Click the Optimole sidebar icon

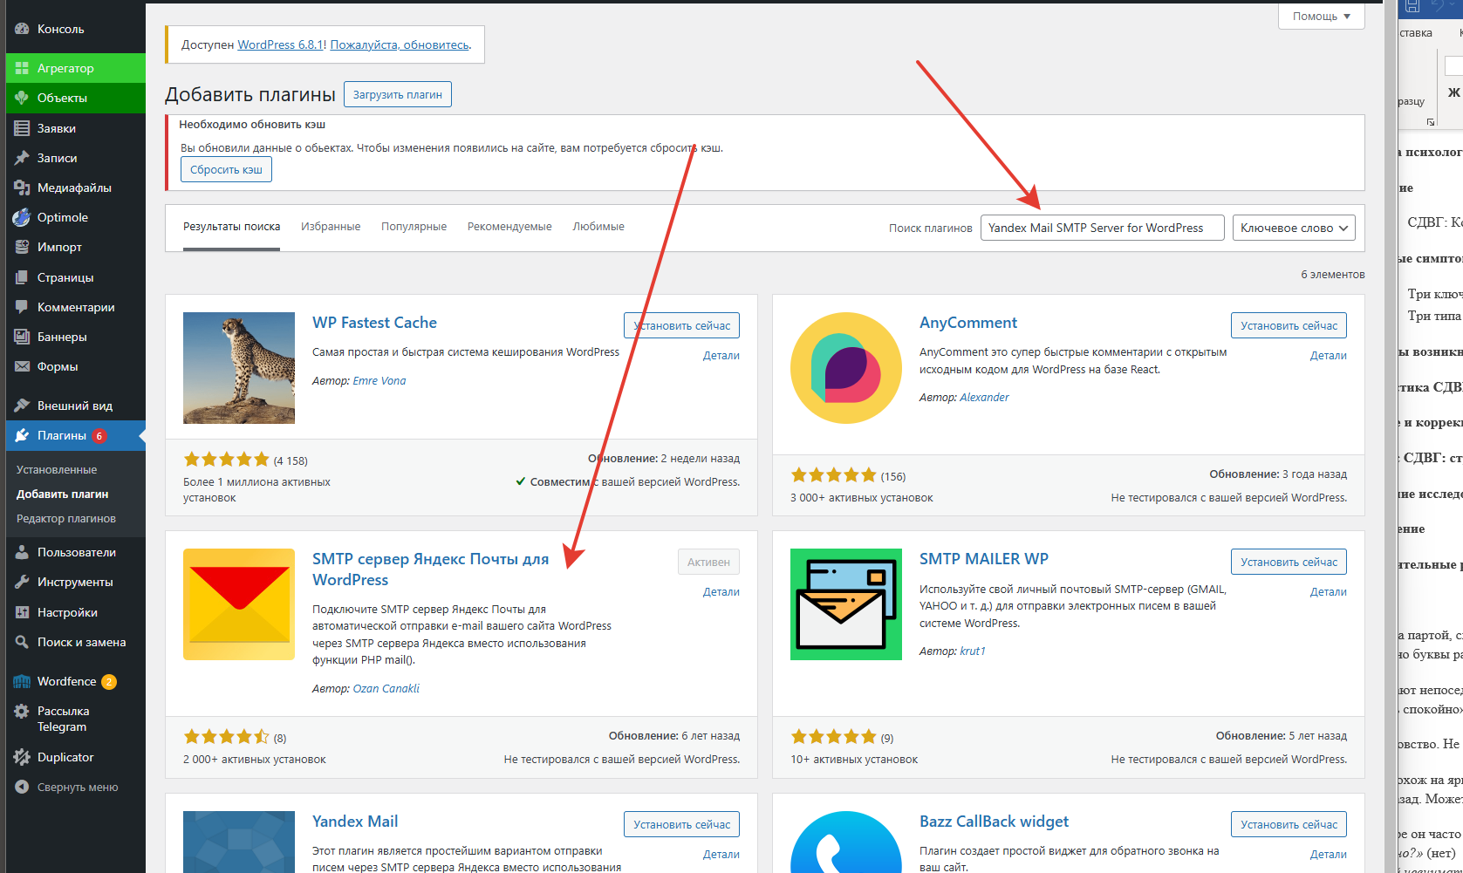pos(22,217)
